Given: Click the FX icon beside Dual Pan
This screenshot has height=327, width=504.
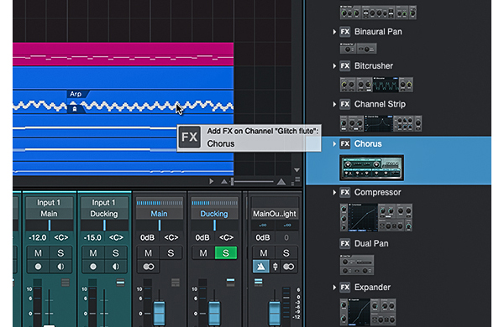Looking at the screenshot, I should [345, 243].
